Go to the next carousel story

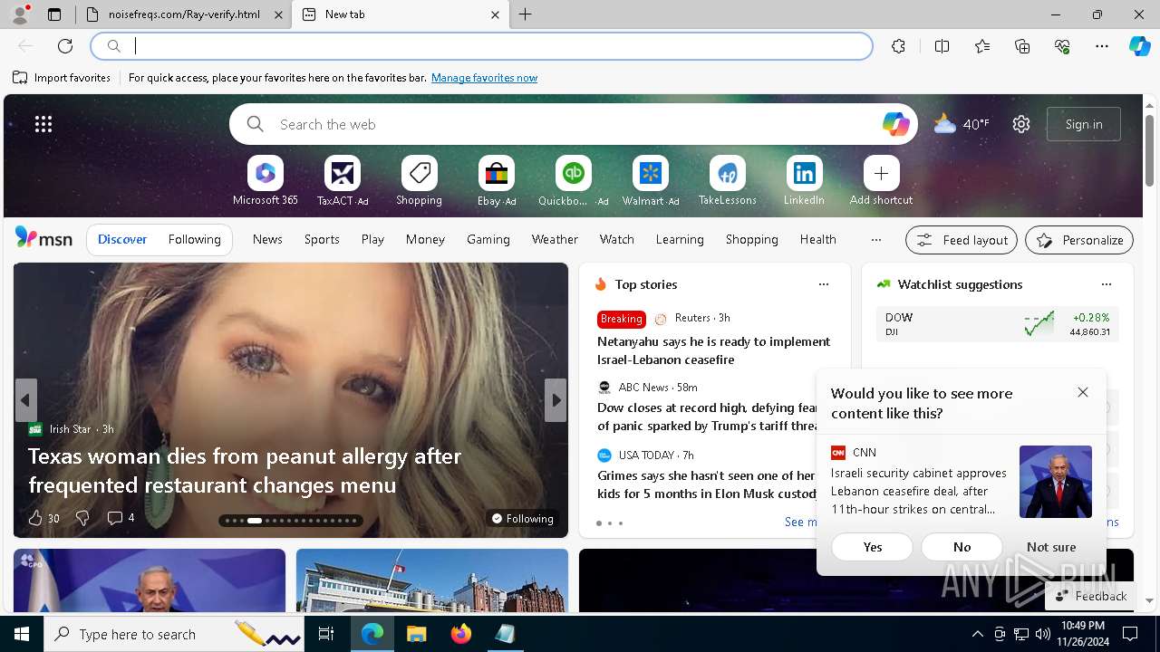[x=556, y=400]
